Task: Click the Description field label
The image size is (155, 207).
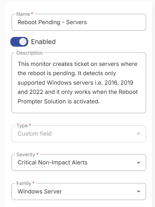Action: (x=30, y=53)
